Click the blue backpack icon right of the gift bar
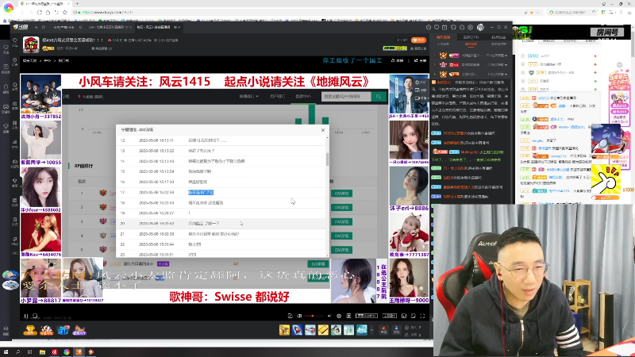The width and height of the screenshot is (635, 357). pyautogui.click(x=396, y=330)
